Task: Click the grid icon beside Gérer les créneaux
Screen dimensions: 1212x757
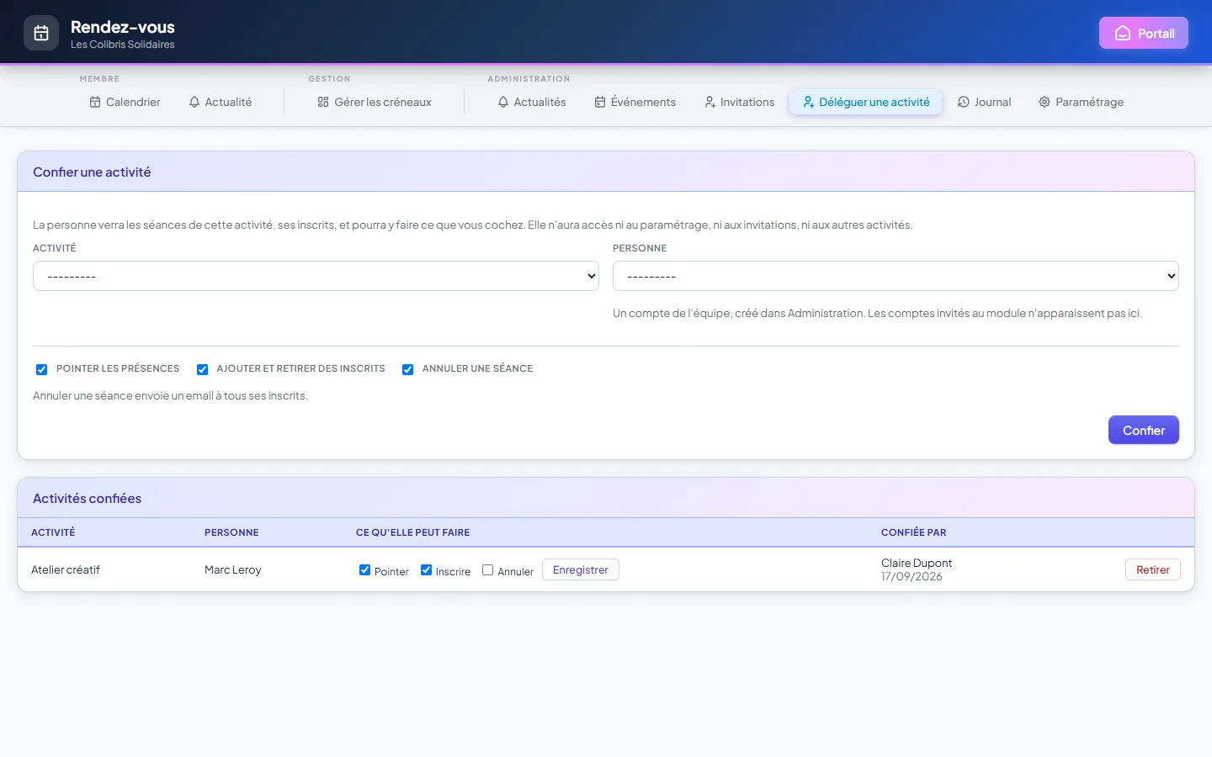Action: point(323,102)
